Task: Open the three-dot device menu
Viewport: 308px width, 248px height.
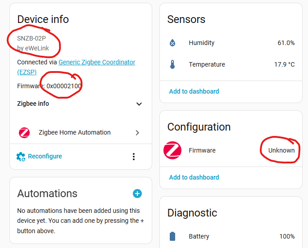Action: click(134, 157)
